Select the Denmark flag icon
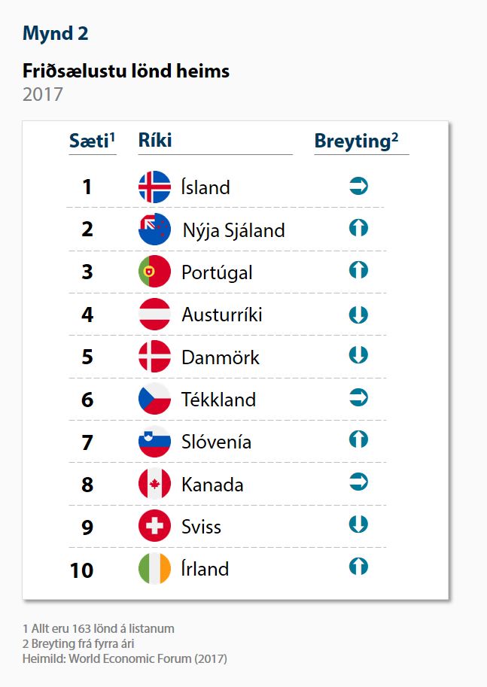Screen dimensions: 487x687 tap(154, 356)
